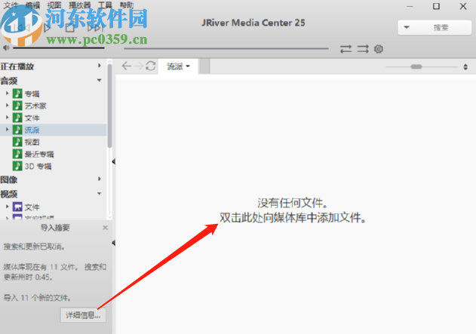Select the 专辑 music note icon
The height and width of the screenshot is (334, 476).
pos(17,93)
